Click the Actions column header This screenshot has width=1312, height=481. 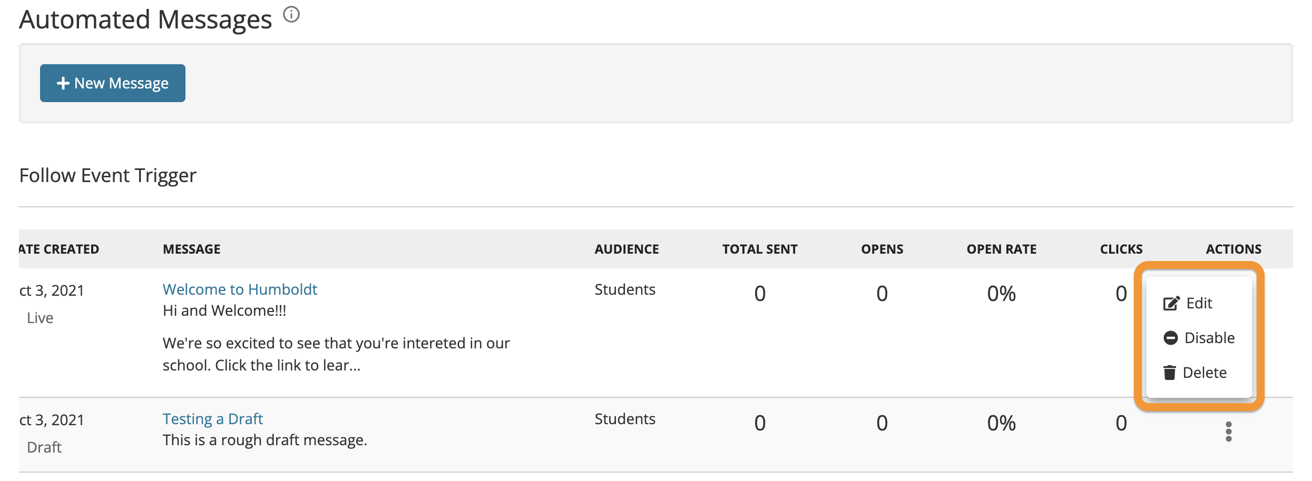click(1233, 249)
